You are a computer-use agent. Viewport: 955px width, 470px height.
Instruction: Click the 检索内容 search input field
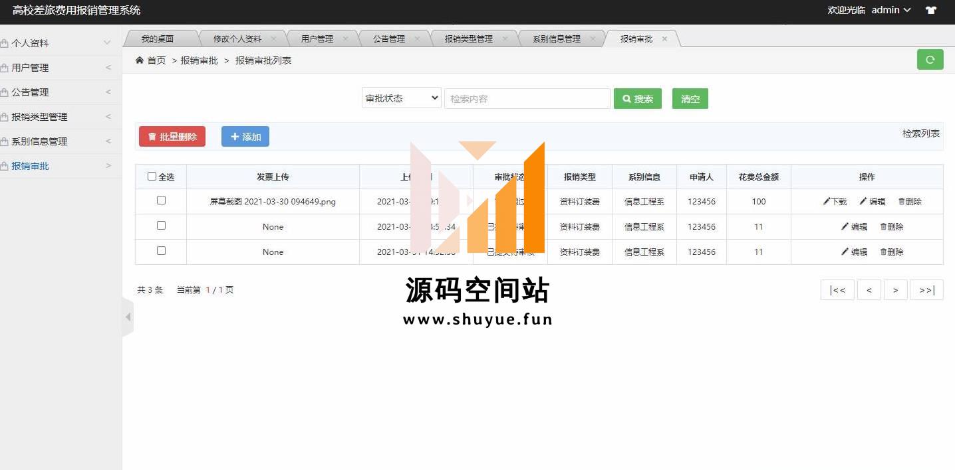[x=527, y=99]
